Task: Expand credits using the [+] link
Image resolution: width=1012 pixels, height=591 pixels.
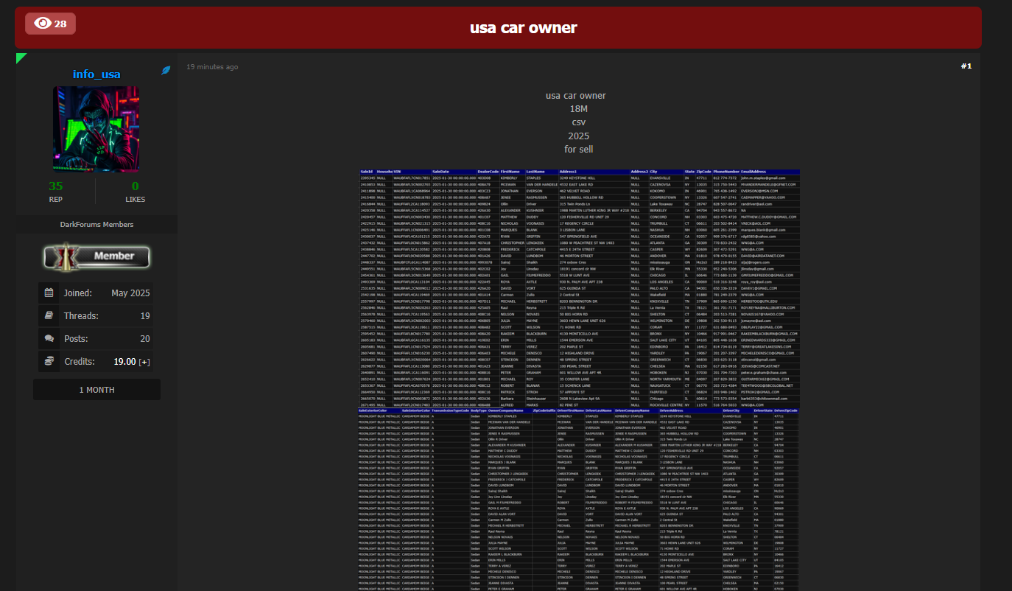Action: [144, 362]
